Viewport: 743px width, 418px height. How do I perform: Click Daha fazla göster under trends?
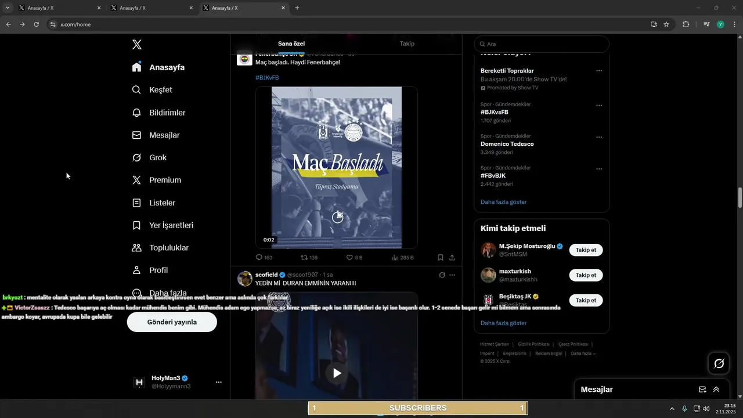[503, 202]
